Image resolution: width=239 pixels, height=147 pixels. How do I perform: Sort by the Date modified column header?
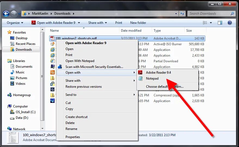pos(131,31)
